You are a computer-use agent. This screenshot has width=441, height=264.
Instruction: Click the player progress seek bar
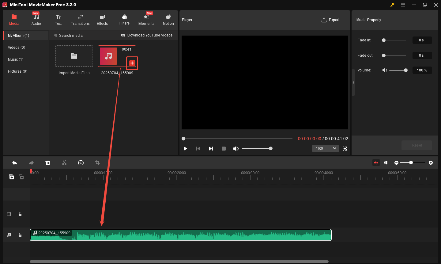tap(237, 139)
